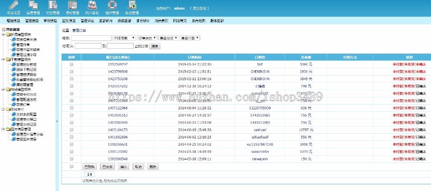Open 信息管理 documents icon in top bar
The image size is (431, 191).
point(33,5)
